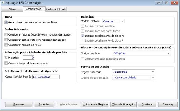Click the Conta Contábil Padrão field
The image size is (180, 111).
click(46, 77)
